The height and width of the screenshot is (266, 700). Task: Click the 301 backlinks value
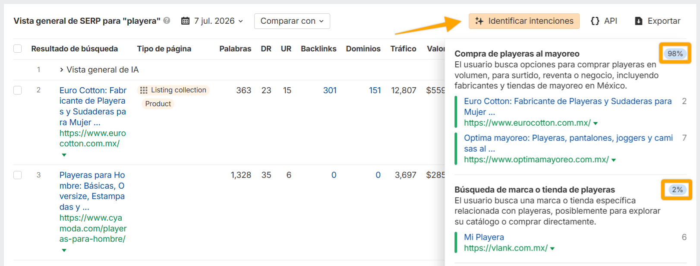click(330, 90)
